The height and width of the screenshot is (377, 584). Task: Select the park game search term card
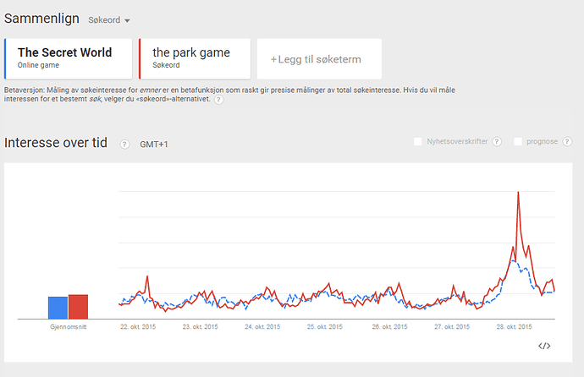point(195,58)
